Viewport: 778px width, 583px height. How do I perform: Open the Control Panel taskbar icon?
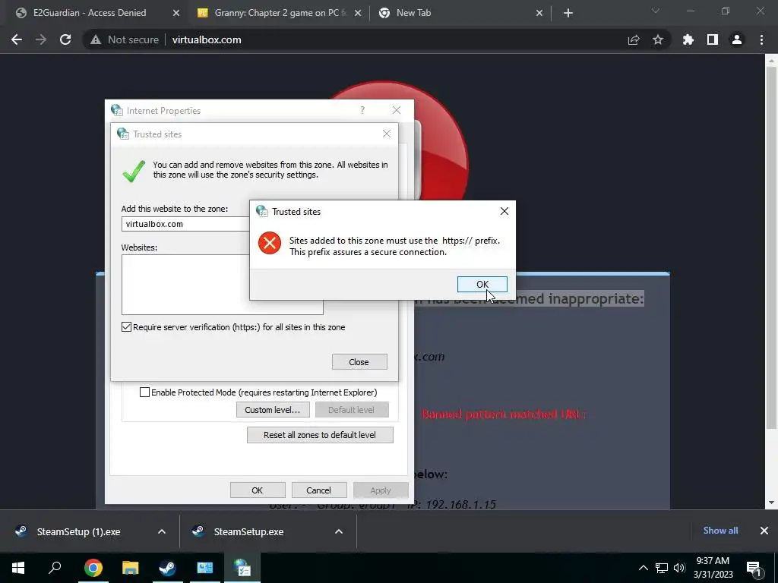click(x=205, y=568)
